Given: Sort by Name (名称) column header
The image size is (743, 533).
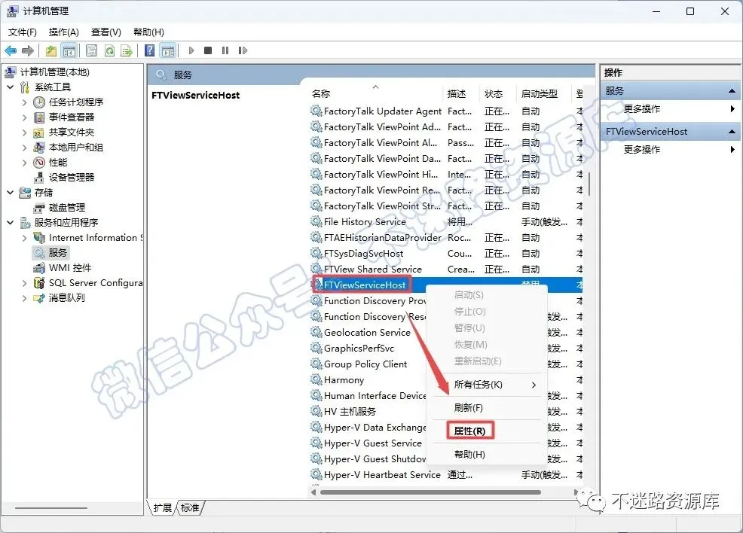Looking at the screenshot, I should [x=376, y=93].
